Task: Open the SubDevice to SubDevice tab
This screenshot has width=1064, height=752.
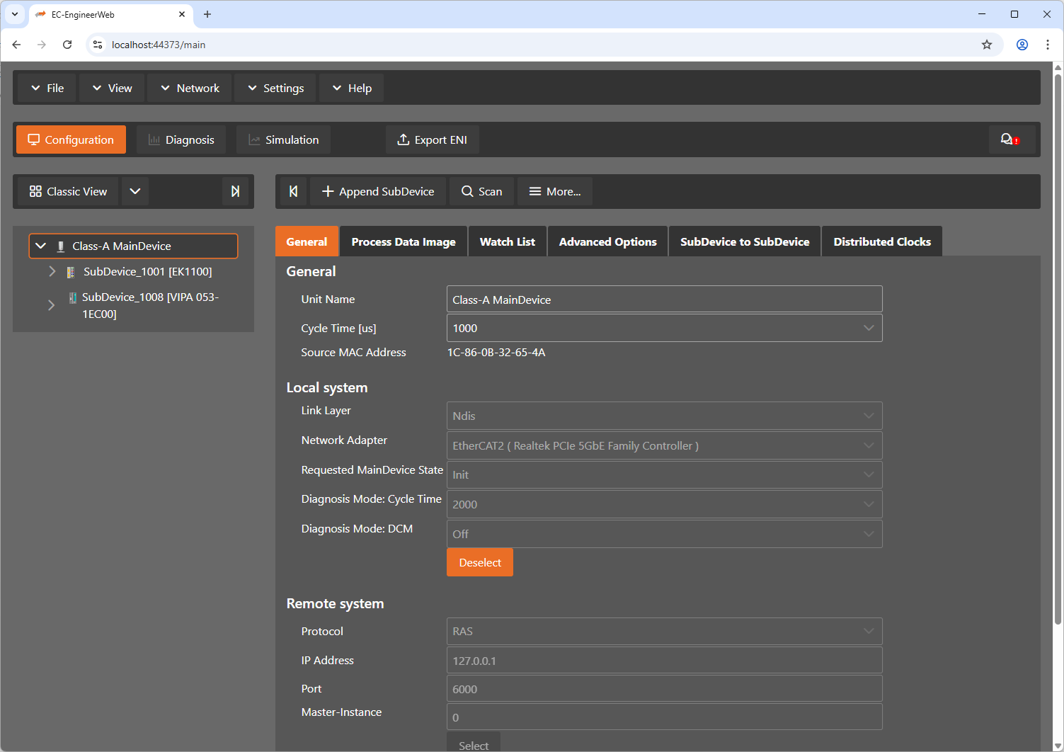Action: tap(745, 241)
